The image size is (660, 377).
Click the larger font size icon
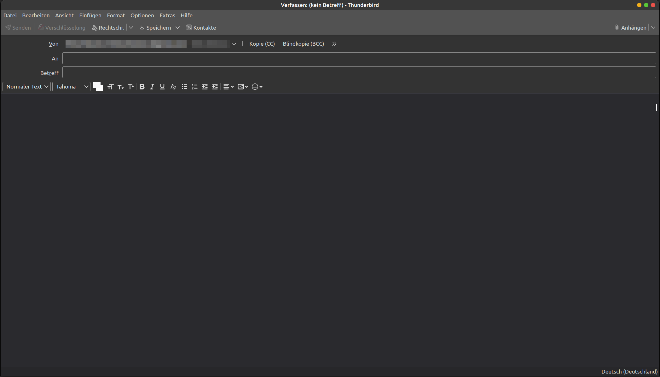(x=130, y=87)
